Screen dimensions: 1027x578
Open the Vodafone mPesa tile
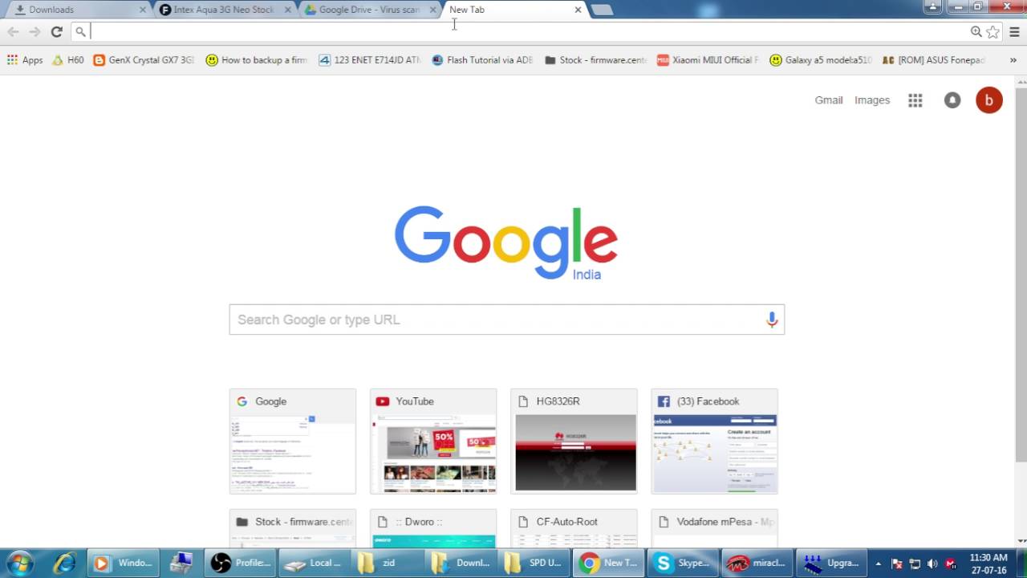(714, 528)
